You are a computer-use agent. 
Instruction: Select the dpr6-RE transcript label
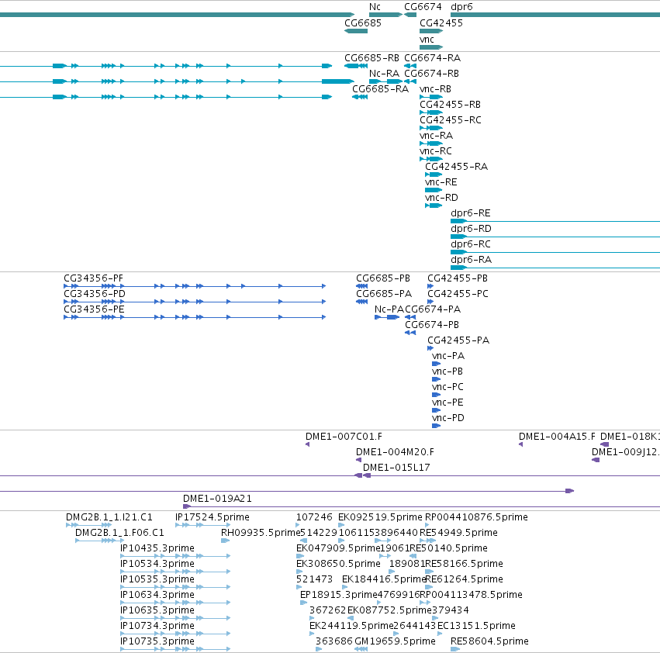click(x=471, y=213)
